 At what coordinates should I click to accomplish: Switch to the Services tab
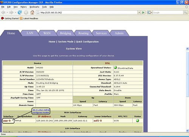click(x=101, y=33)
